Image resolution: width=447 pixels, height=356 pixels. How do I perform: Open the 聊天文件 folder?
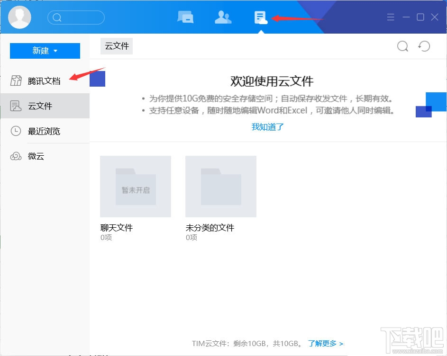(135, 186)
